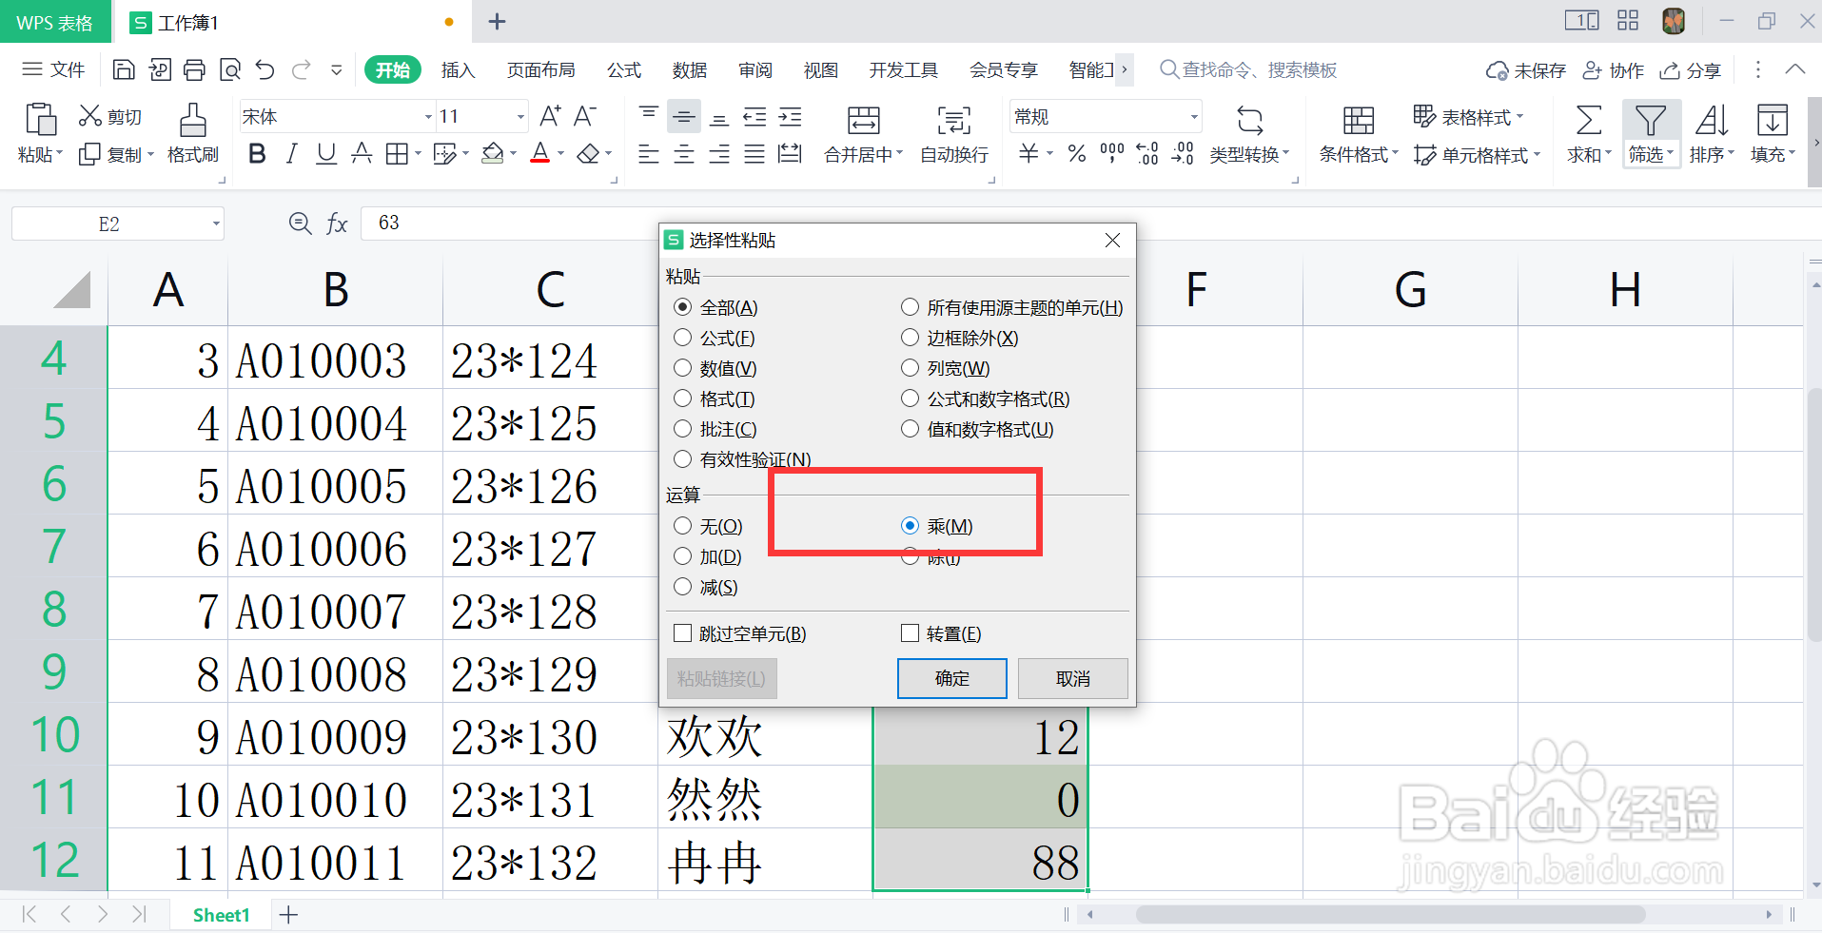Switch to the 页面布局 ribbon tab
The height and width of the screenshot is (933, 1822).
click(x=540, y=70)
